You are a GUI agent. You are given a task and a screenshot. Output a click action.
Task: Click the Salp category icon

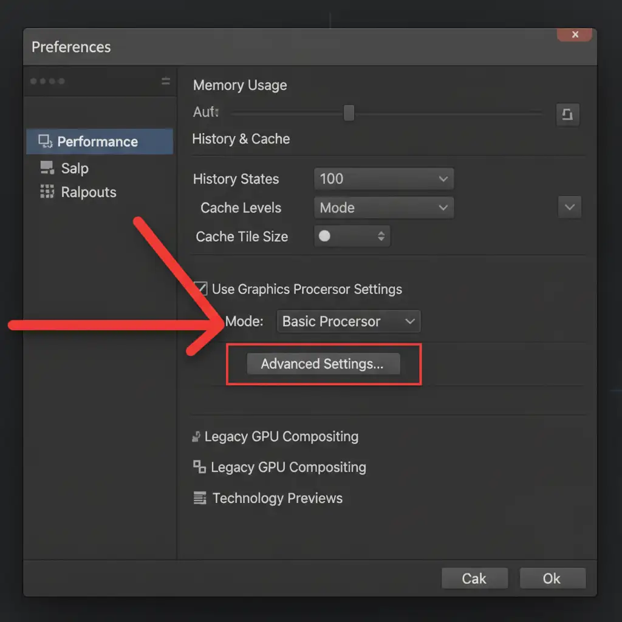pyautogui.click(x=46, y=168)
